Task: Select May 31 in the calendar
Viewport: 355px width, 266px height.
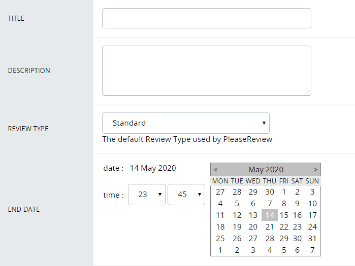Action: [312, 239]
